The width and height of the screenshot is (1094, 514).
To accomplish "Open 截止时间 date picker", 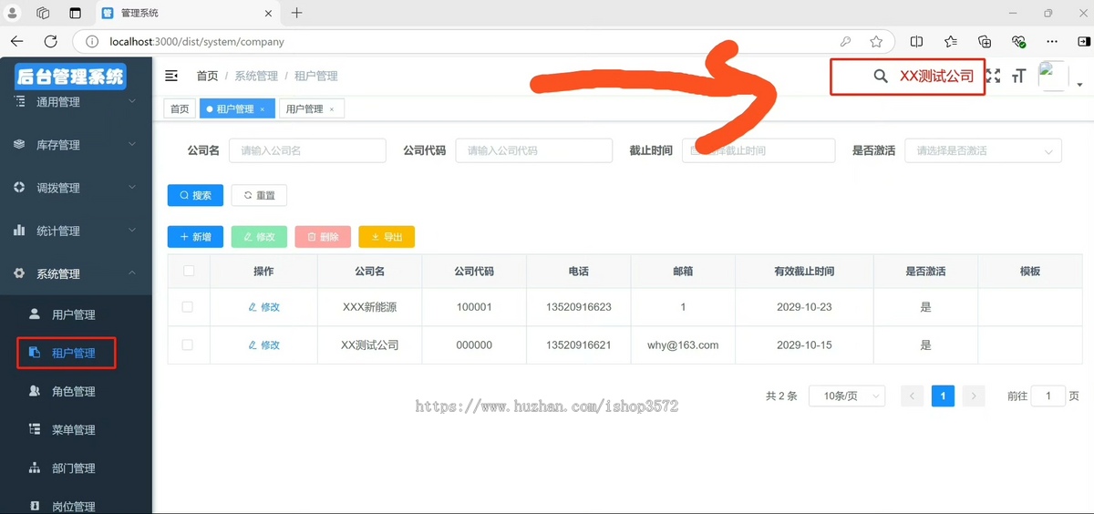I will click(759, 150).
